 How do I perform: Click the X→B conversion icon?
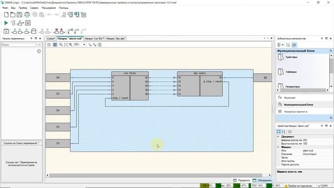coord(70,31)
